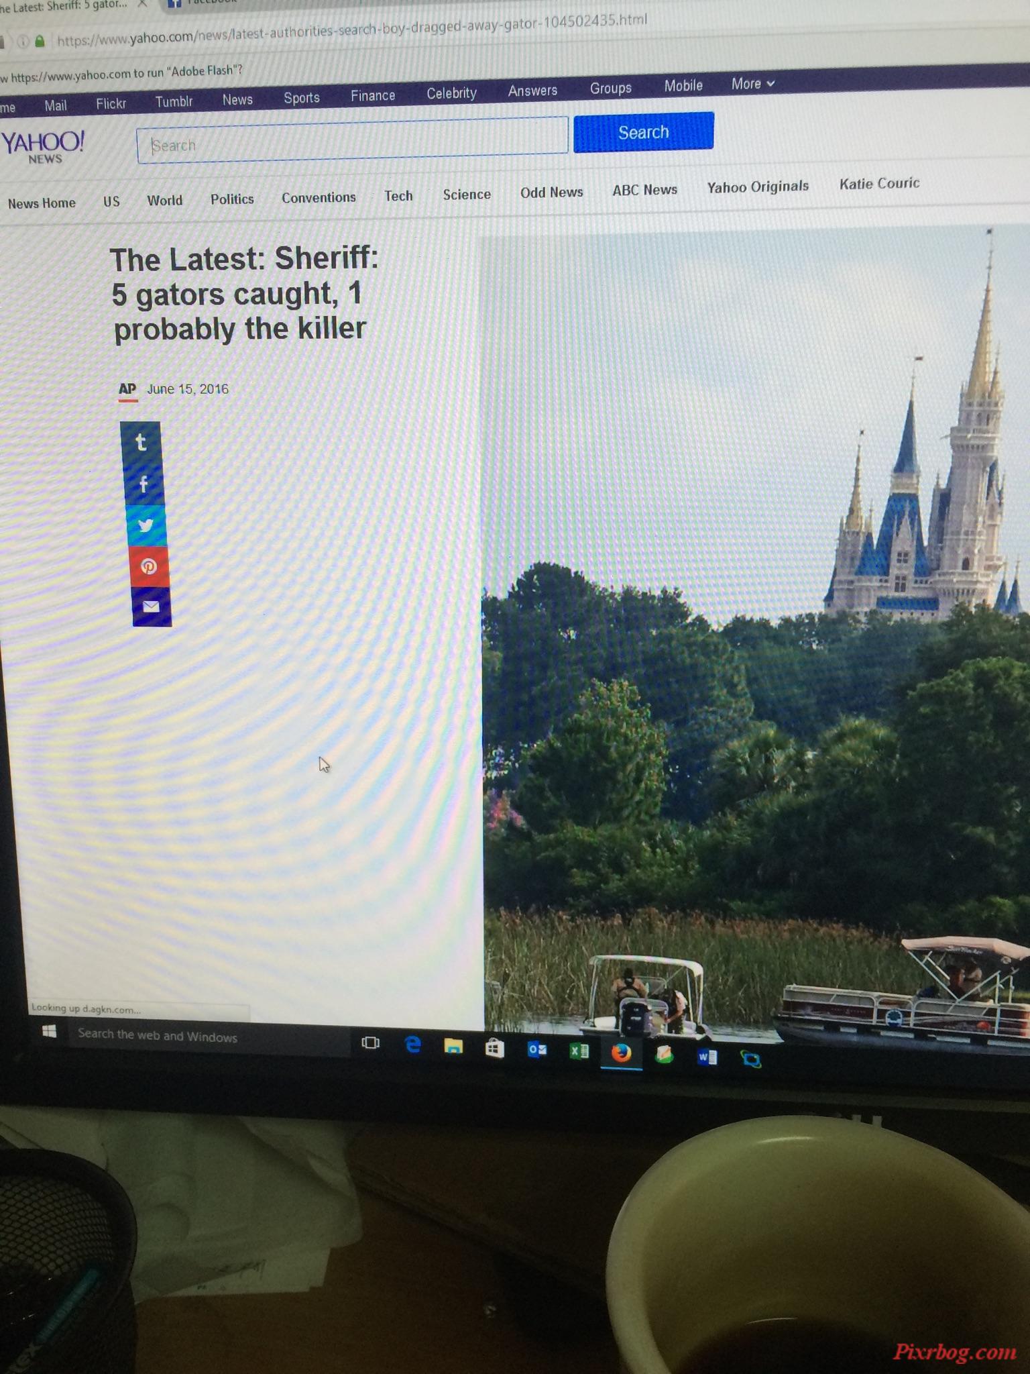Image resolution: width=1030 pixels, height=1374 pixels.
Task: Open Flickr in Yahoo top bar
Action: point(111,103)
